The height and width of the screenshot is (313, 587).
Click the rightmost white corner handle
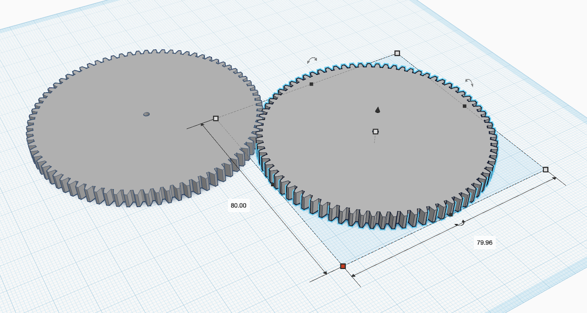pos(546,169)
